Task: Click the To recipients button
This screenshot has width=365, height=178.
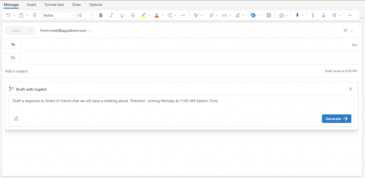Action: point(13,44)
